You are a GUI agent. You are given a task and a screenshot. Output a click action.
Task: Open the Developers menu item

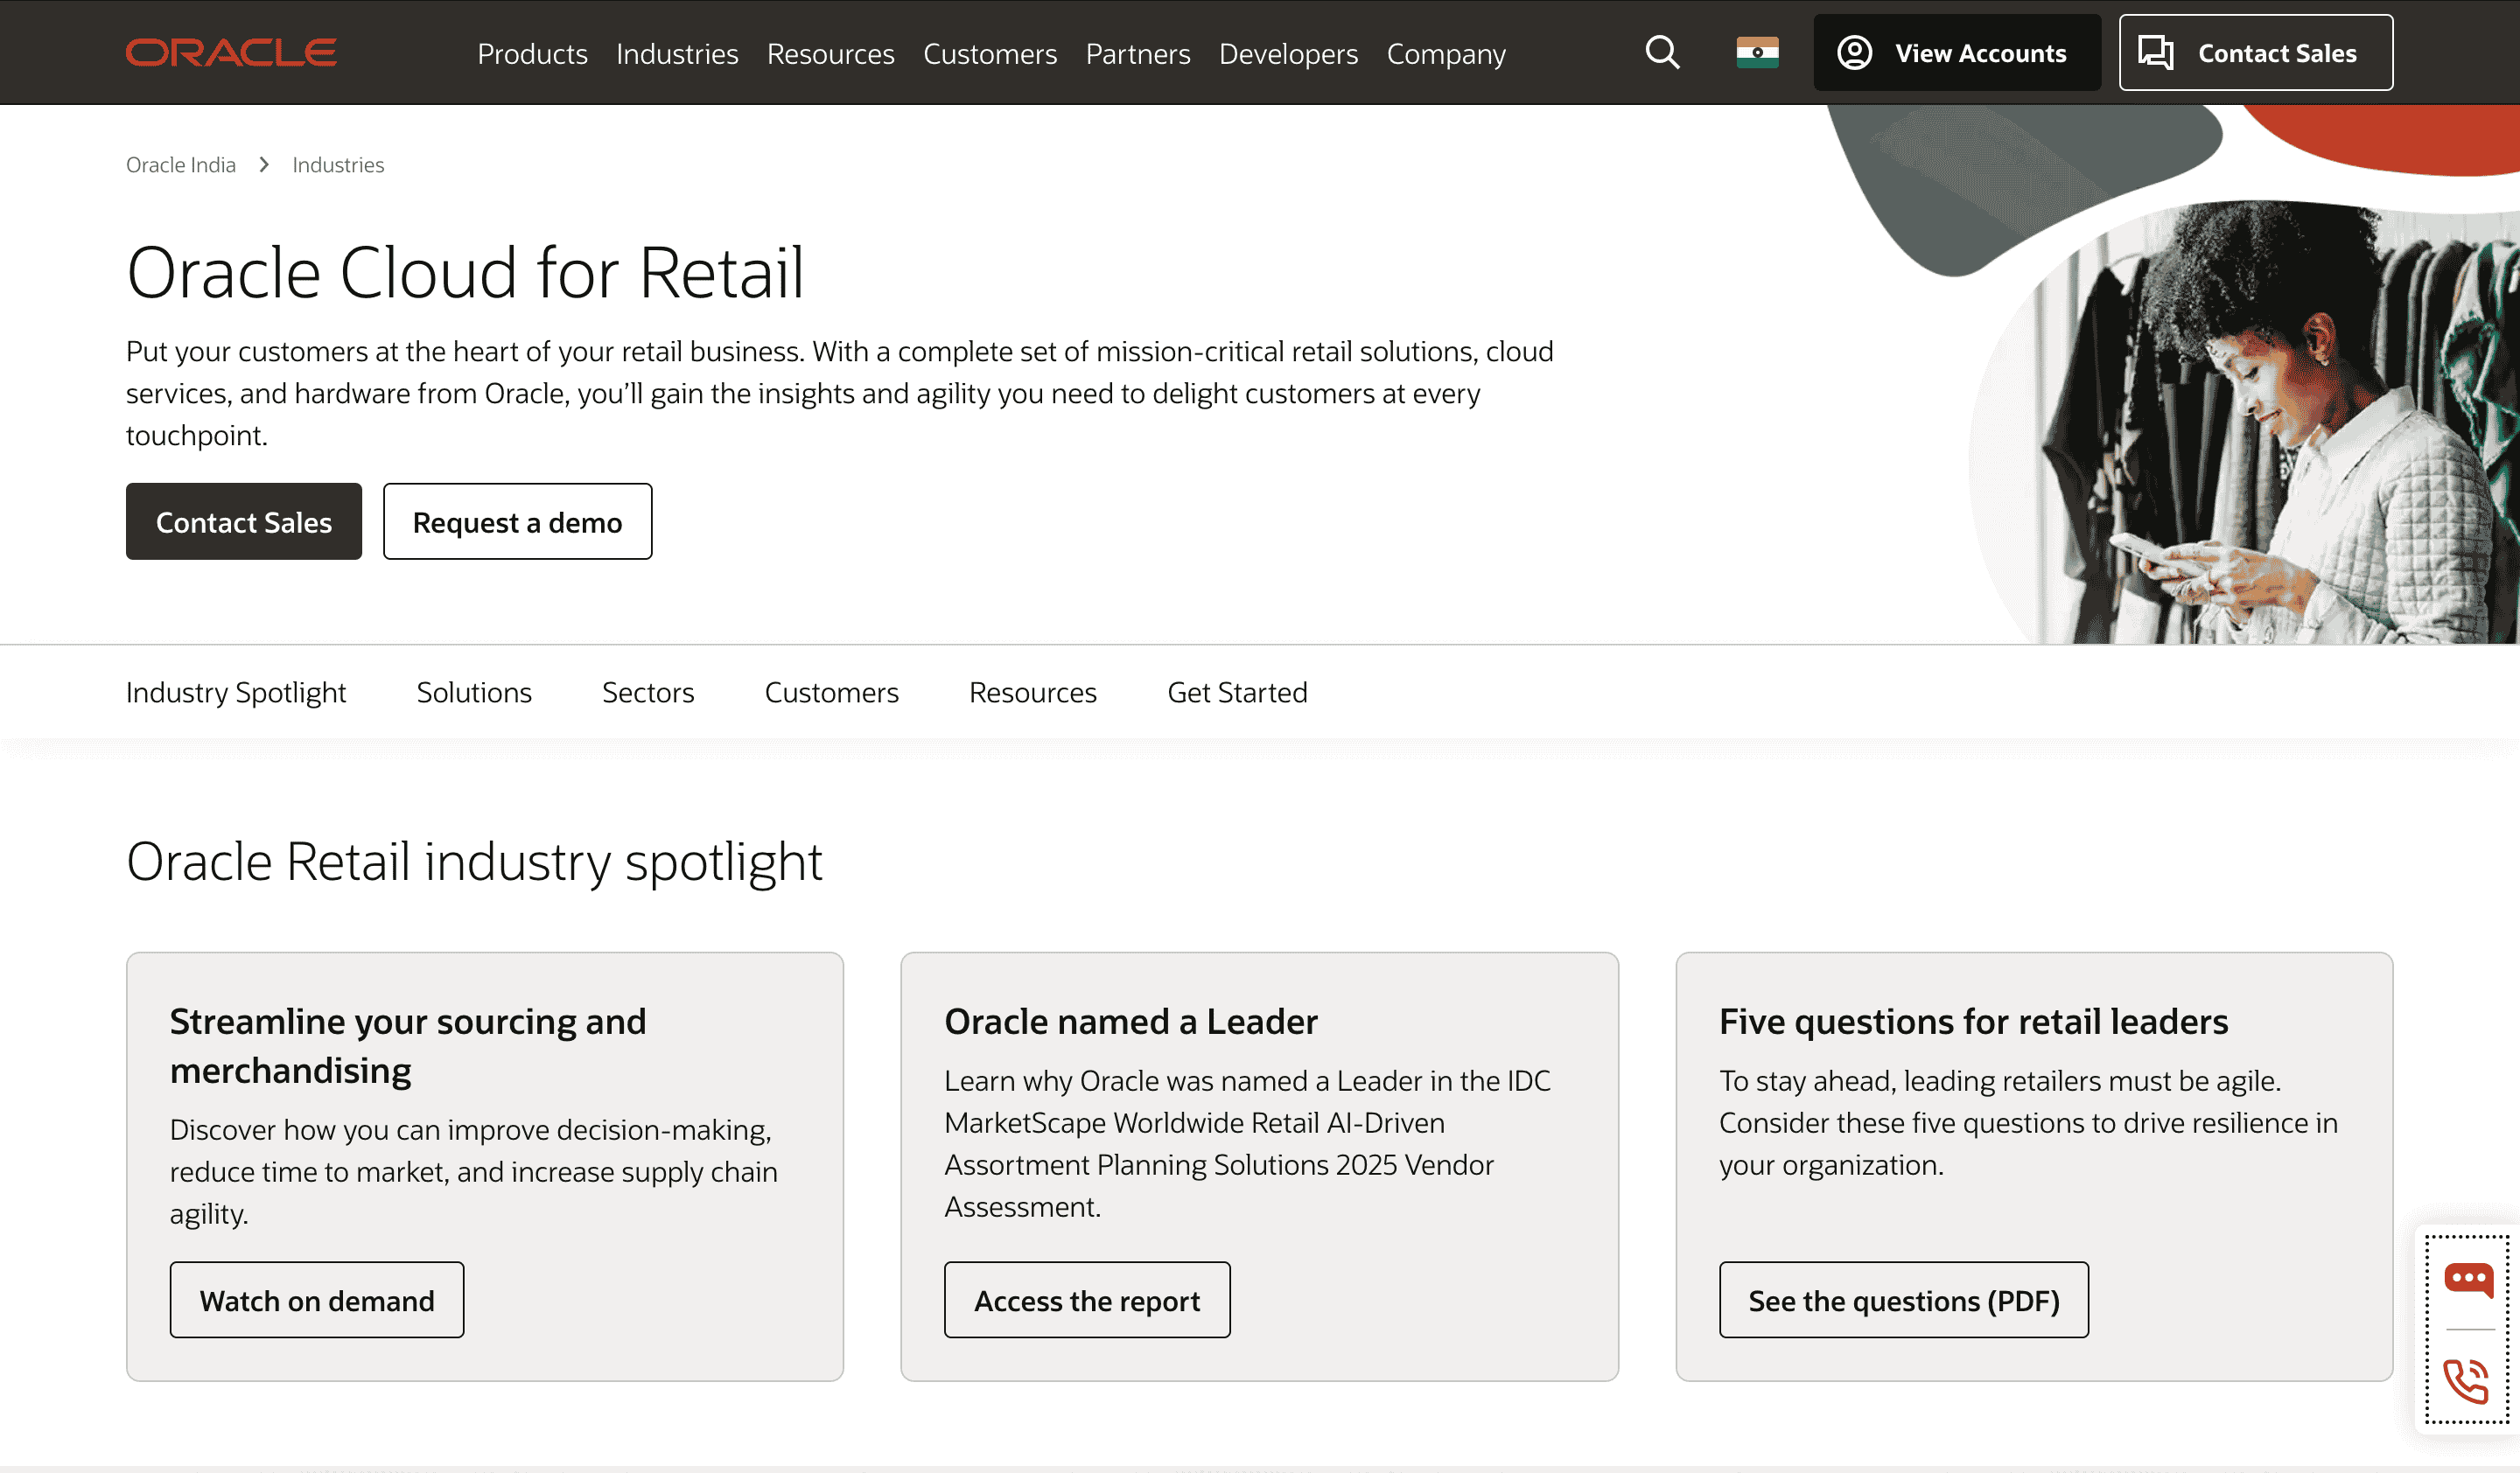(1289, 54)
